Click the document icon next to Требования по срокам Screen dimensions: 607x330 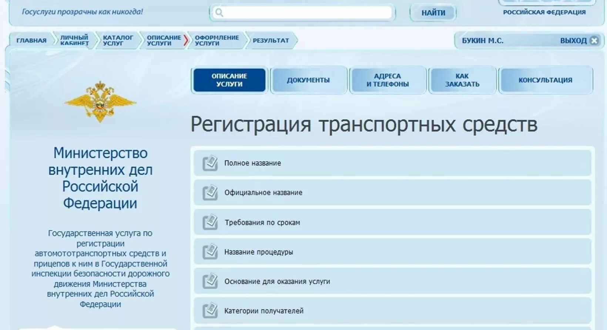coord(210,222)
